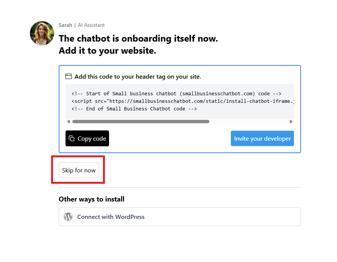Screen dimensions: 337x262
Task: Click the 'Add it to your website' heading
Action: 108,51
